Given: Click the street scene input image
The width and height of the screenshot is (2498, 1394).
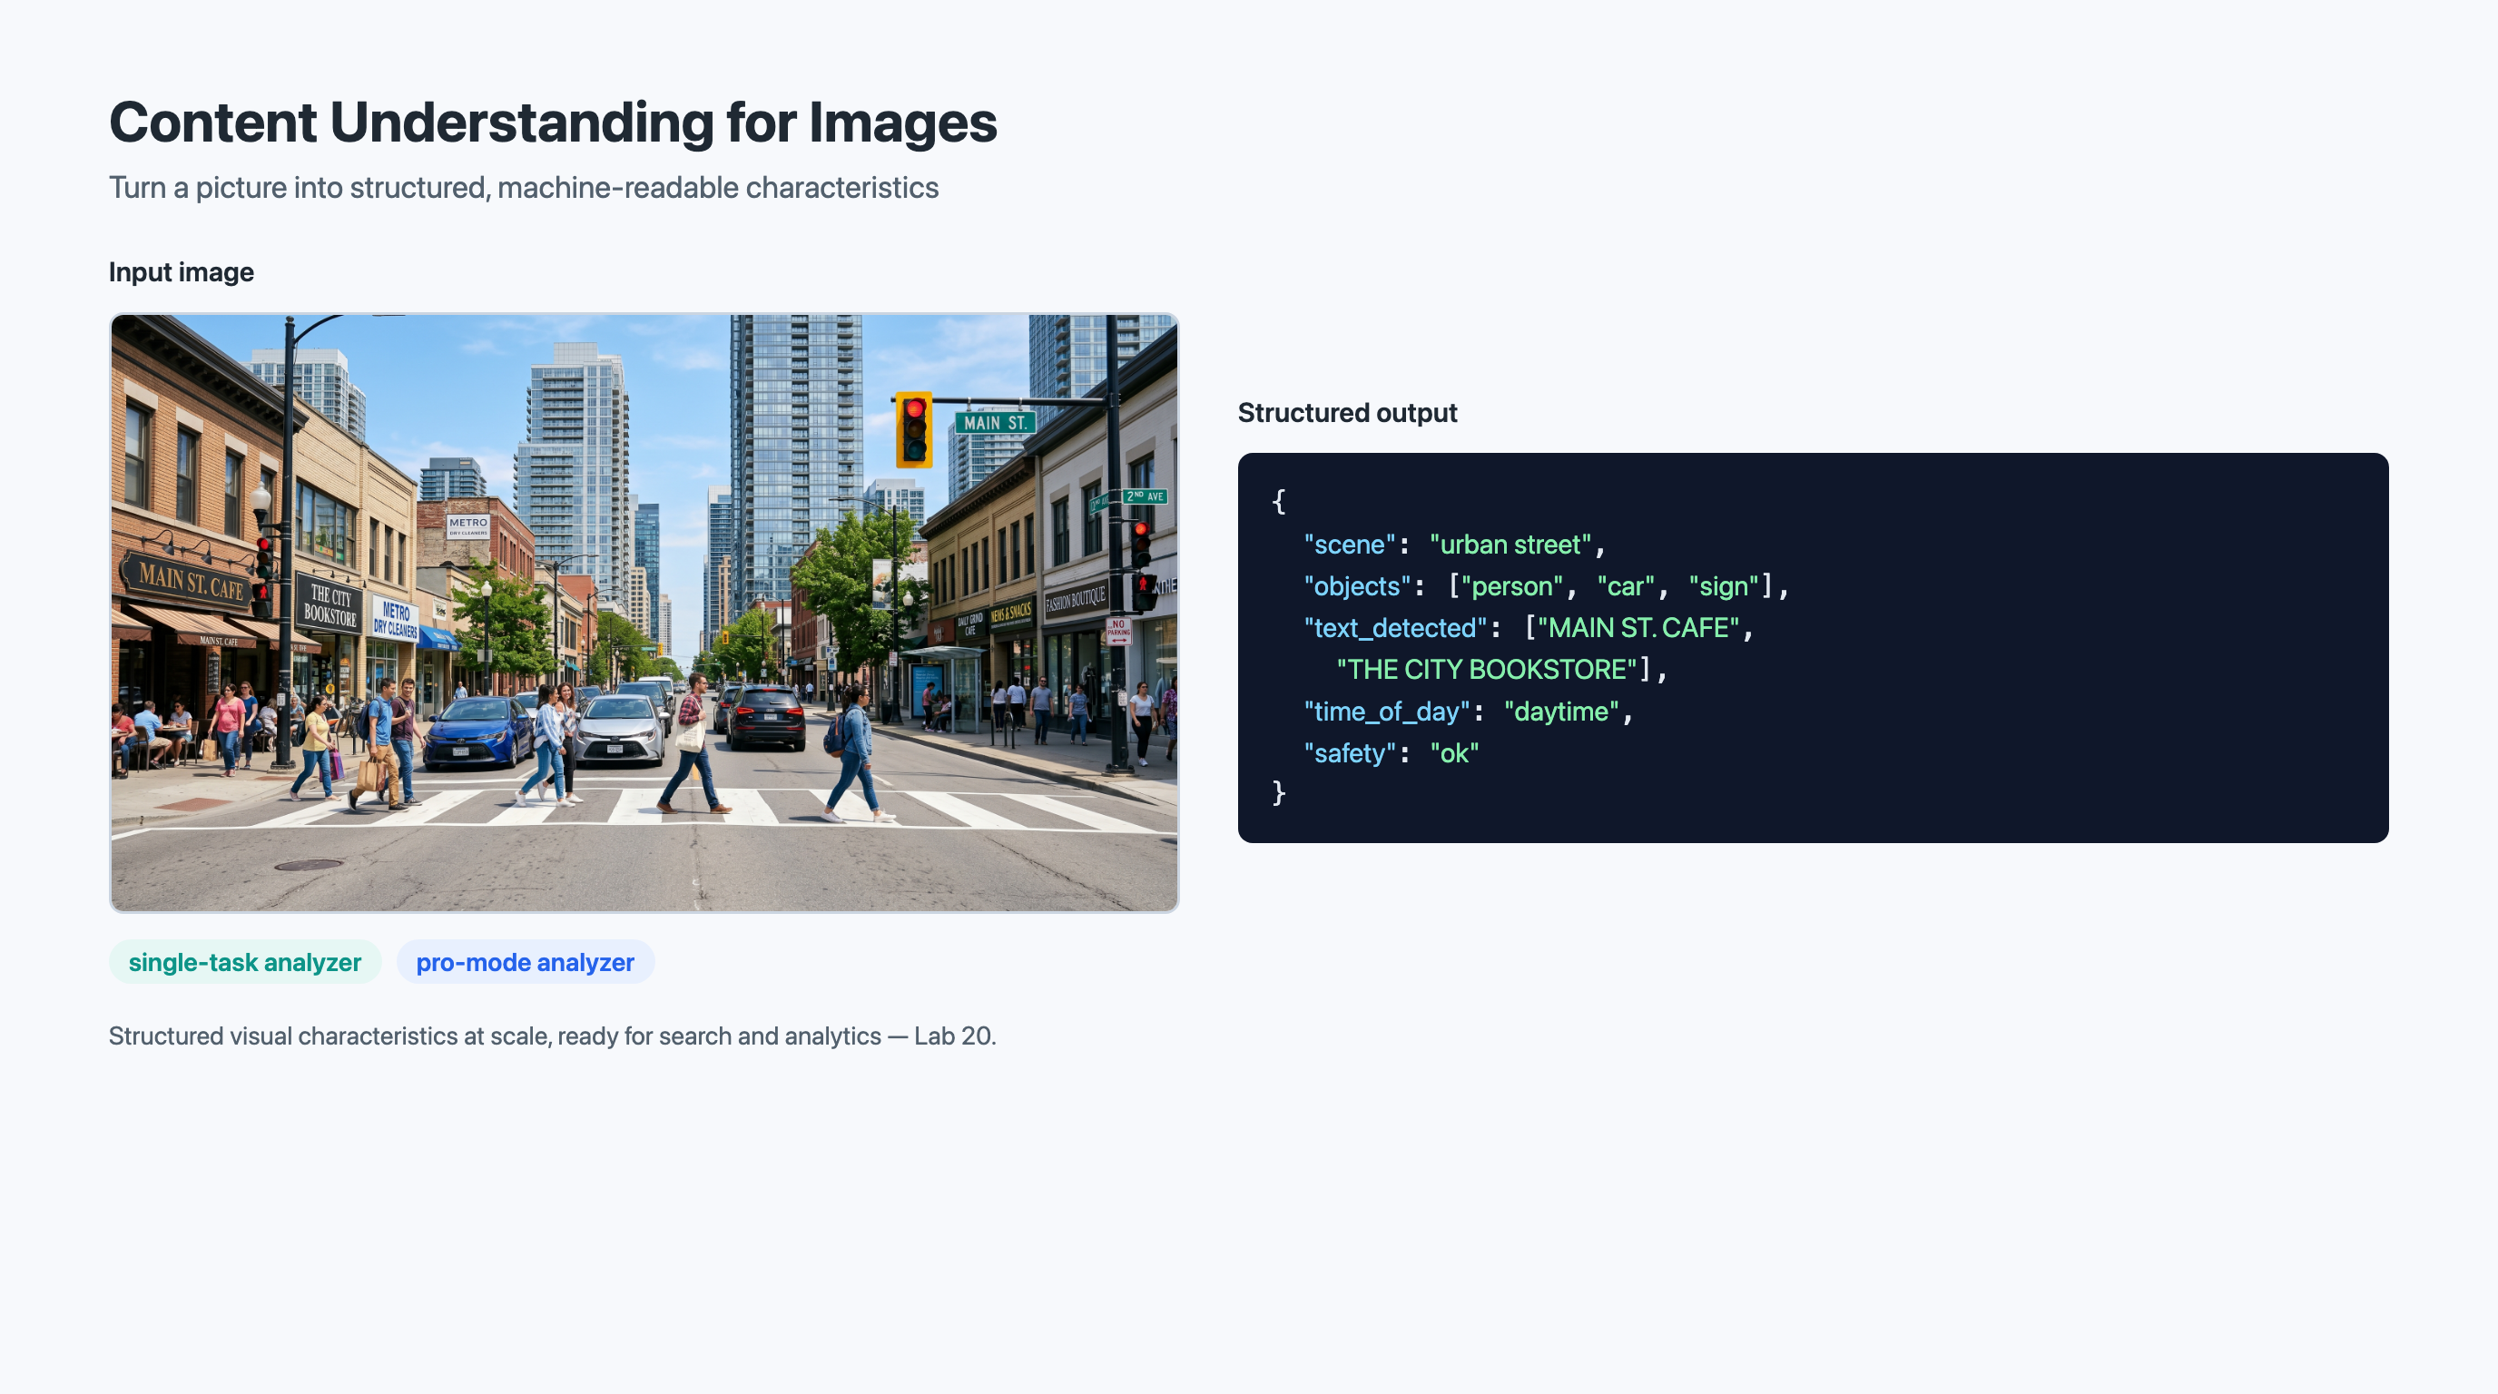Looking at the screenshot, I should (x=644, y=613).
